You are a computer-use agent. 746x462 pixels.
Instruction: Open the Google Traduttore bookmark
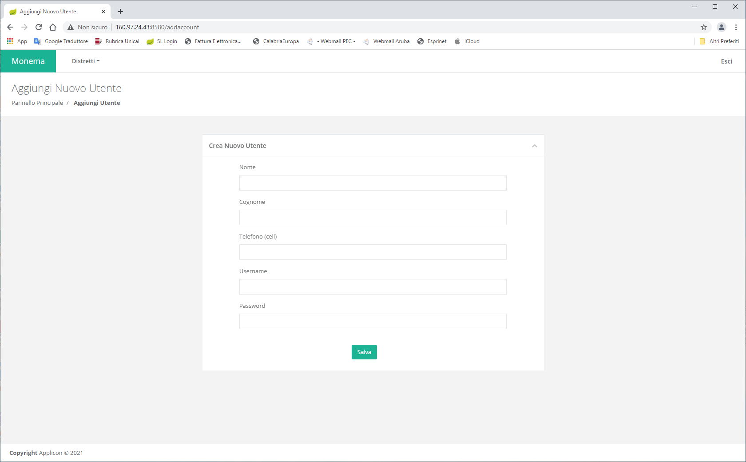[x=61, y=41]
